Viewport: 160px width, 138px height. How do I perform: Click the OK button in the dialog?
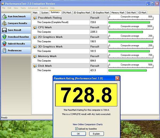coord(79,134)
